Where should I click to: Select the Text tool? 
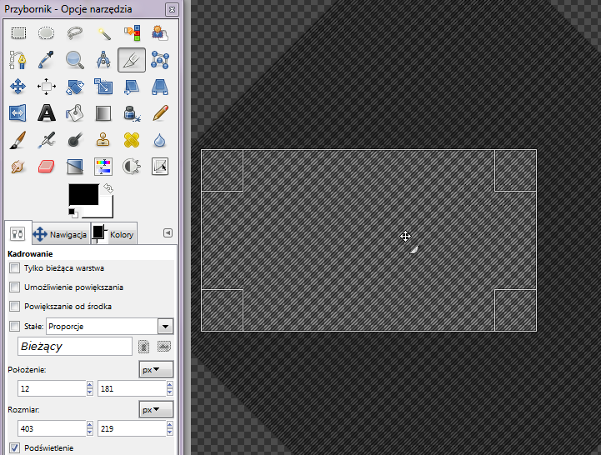pyautogui.click(x=47, y=112)
